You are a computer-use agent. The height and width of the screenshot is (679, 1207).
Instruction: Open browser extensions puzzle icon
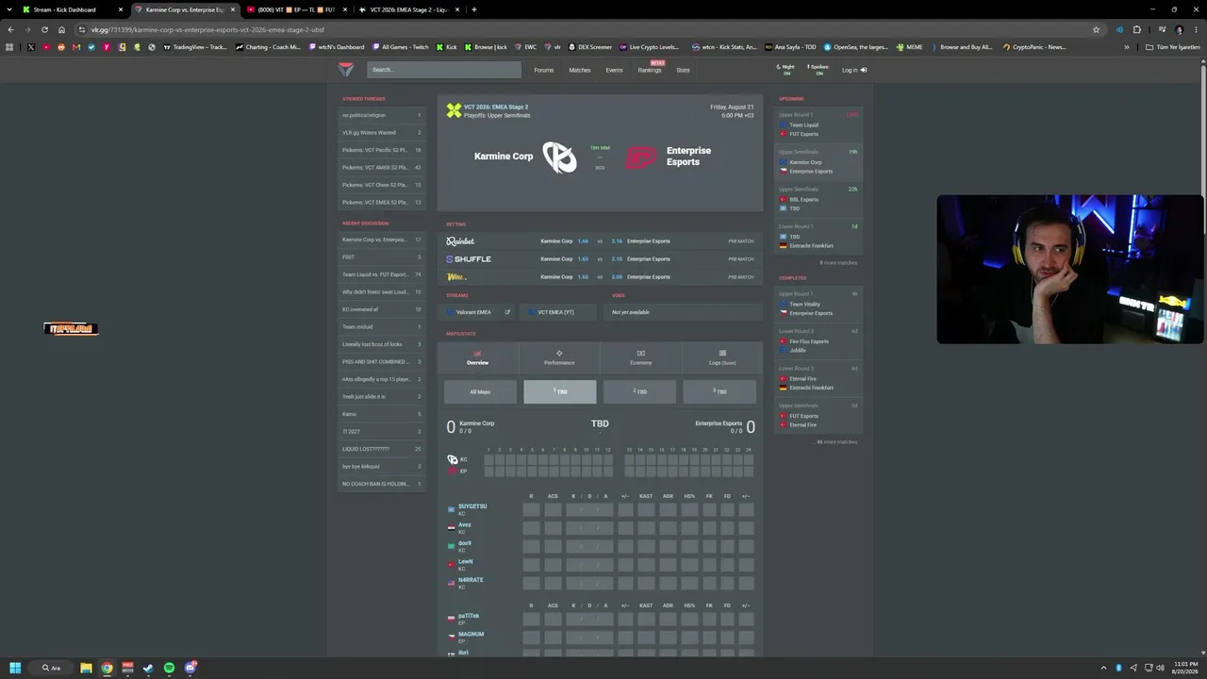[x=1136, y=29]
